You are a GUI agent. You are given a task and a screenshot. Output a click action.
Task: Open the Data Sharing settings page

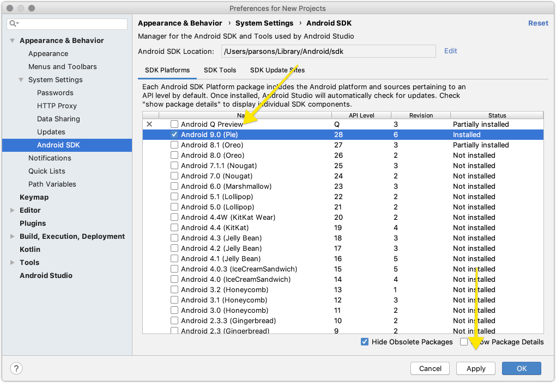tap(58, 119)
